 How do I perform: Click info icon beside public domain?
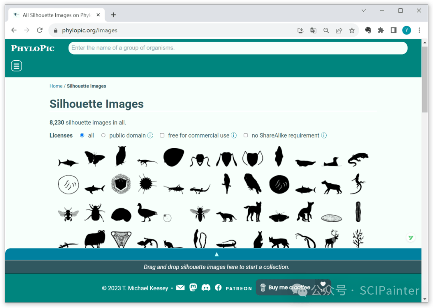(x=150, y=136)
